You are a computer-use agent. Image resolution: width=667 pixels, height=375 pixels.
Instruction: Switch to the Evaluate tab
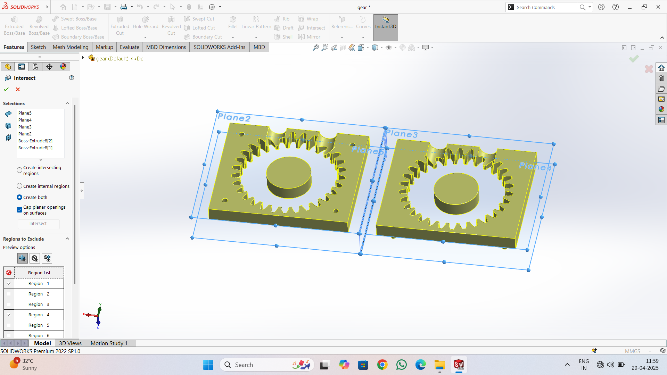pyautogui.click(x=130, y=47)
